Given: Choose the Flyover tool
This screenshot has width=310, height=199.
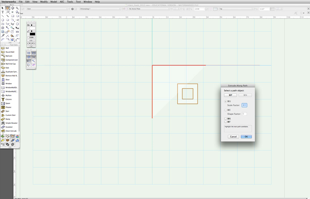Looking at the screenshot, I should point(12,8).
